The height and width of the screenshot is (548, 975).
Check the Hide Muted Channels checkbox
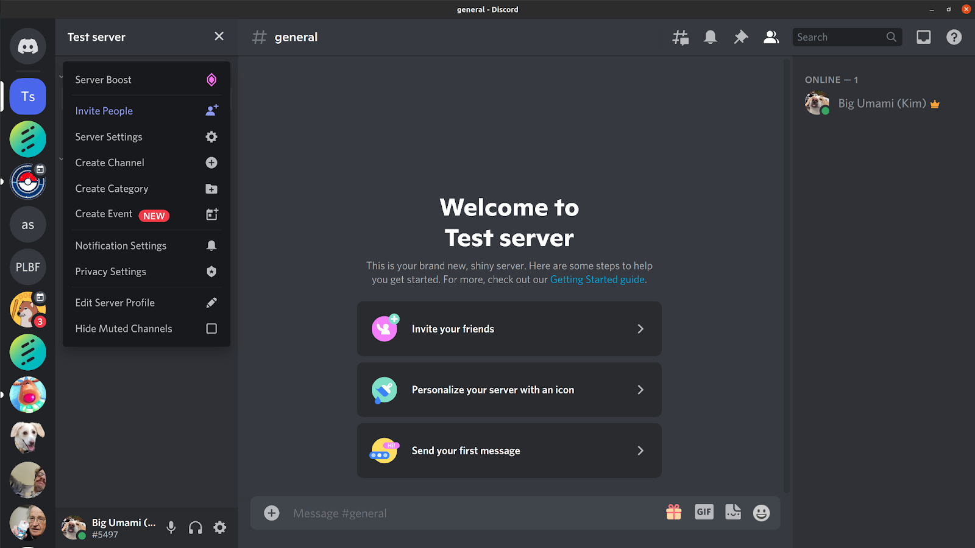pos(211,329)
